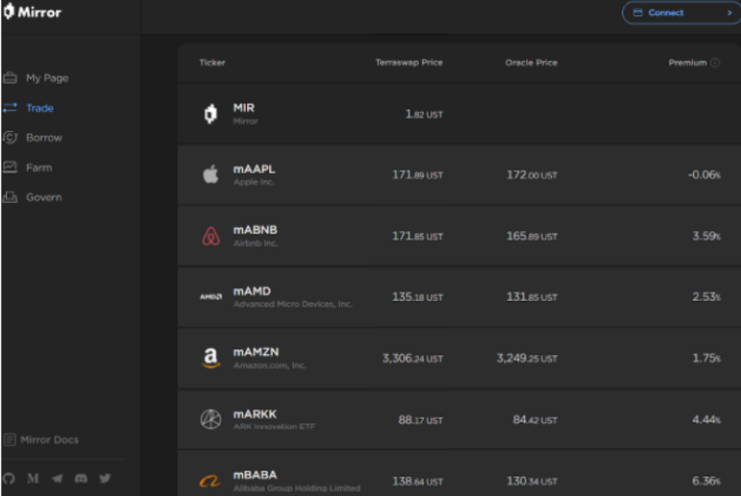Open the Mirror Docs link
This screenshot has width=741, height=496.
(49, 440)
